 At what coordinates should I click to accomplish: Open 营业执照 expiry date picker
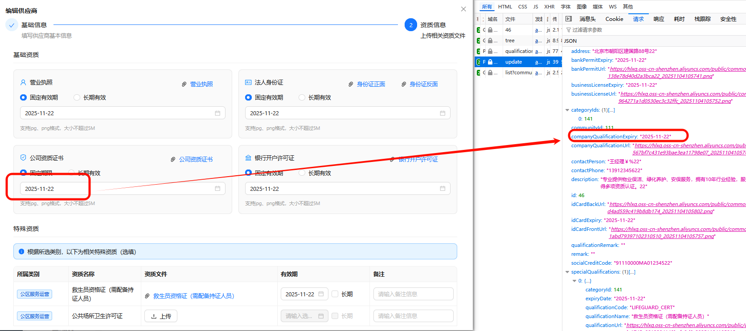click(x=123, y=113)
